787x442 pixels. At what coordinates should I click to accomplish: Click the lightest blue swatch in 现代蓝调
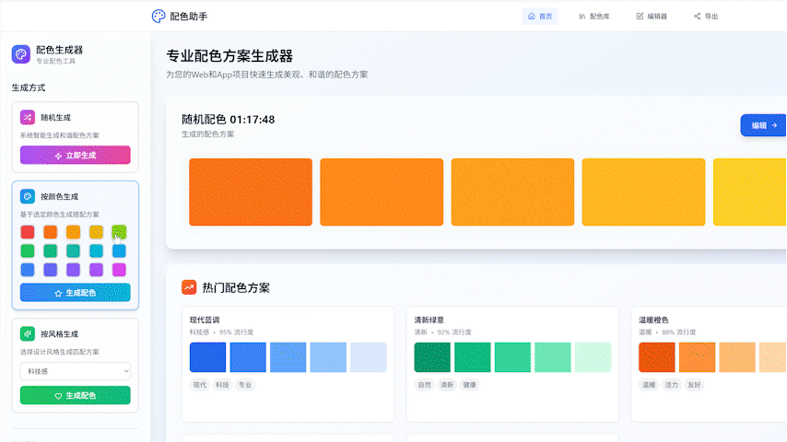[369, 357]
